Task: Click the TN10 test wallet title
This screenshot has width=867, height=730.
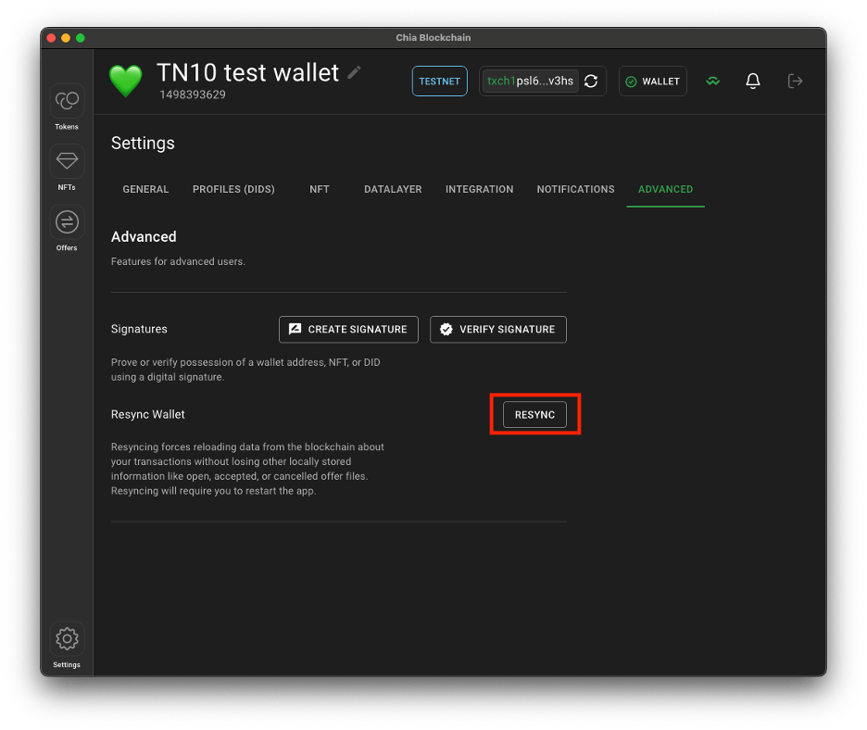Action: click(247, 72)
